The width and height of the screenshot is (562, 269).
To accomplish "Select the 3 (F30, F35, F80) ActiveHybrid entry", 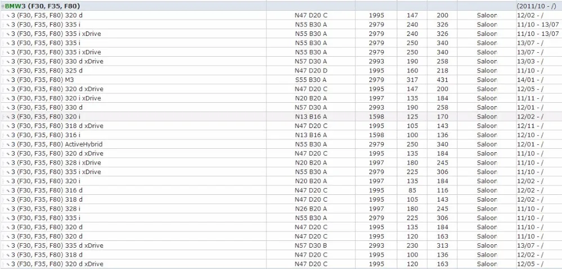I will 57,144.
